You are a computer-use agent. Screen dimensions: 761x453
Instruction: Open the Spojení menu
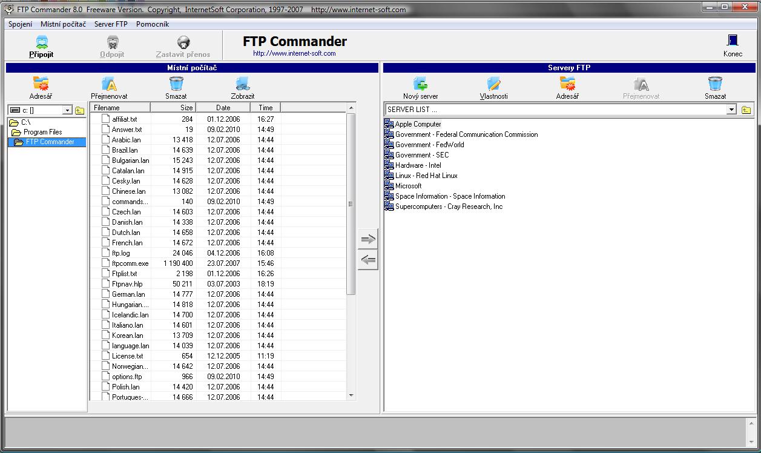[21, 24]
